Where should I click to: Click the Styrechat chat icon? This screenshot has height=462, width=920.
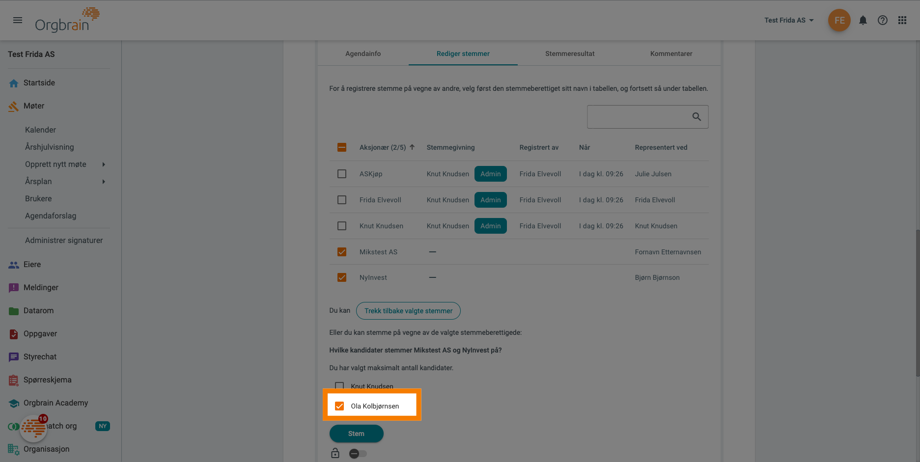[14, 357]
